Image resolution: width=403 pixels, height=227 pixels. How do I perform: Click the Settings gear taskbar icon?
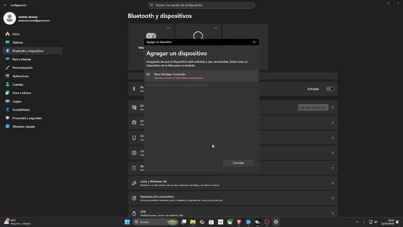pyautogui.click(x=276, y=222)
